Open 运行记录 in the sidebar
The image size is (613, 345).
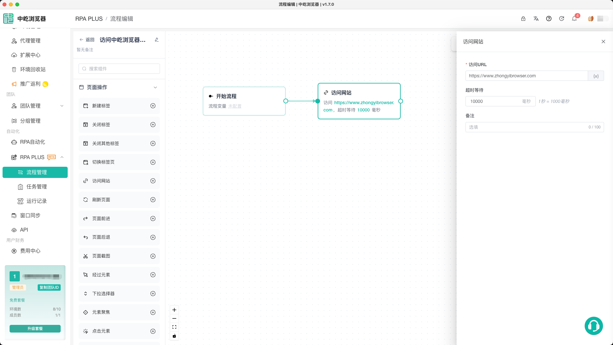pos(37,201)
